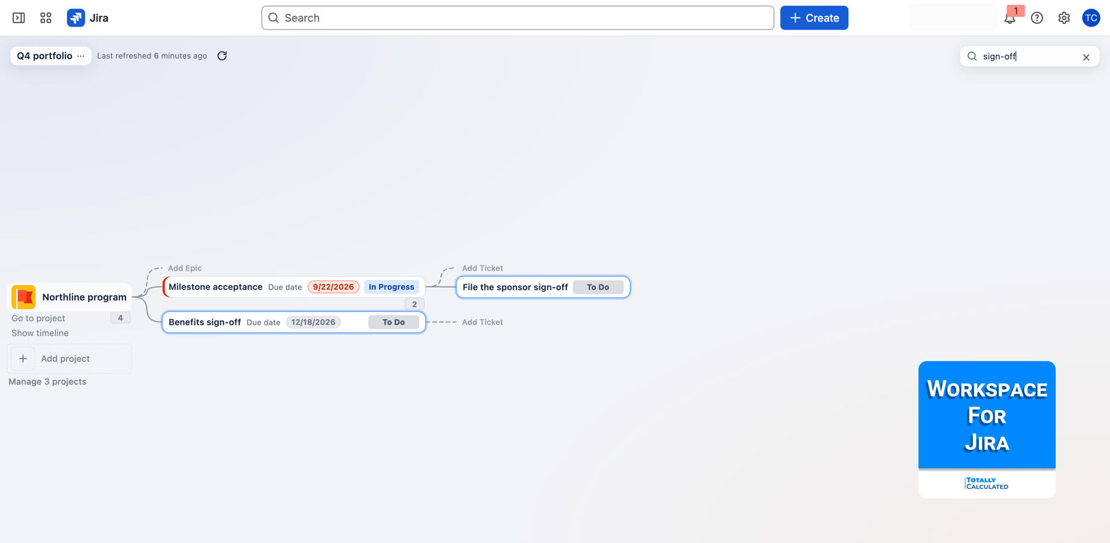Image resolution: width=1110 pixels, height=543 pixels.
Task: Open Q4 portfolio options menu
Action: [81, 56]
